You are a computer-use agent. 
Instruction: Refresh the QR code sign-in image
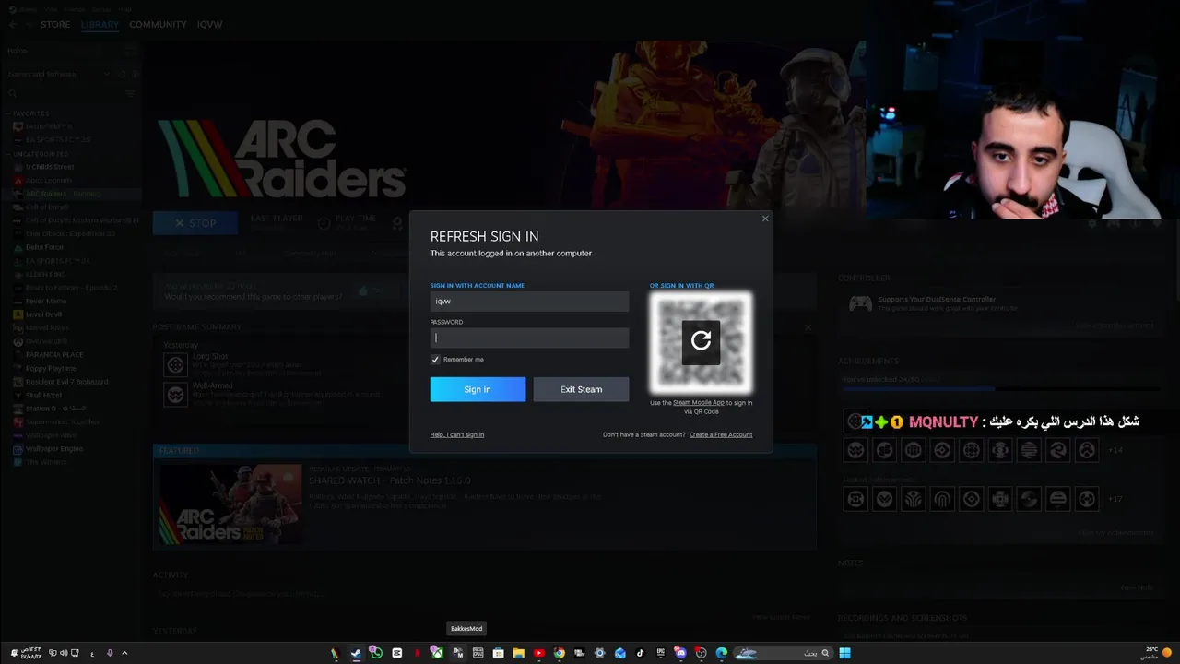click(x=701, y=340)
